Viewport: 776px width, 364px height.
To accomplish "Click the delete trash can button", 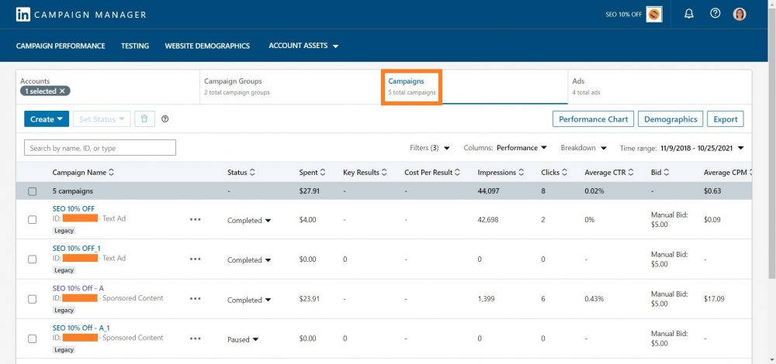I will point(144,119).
